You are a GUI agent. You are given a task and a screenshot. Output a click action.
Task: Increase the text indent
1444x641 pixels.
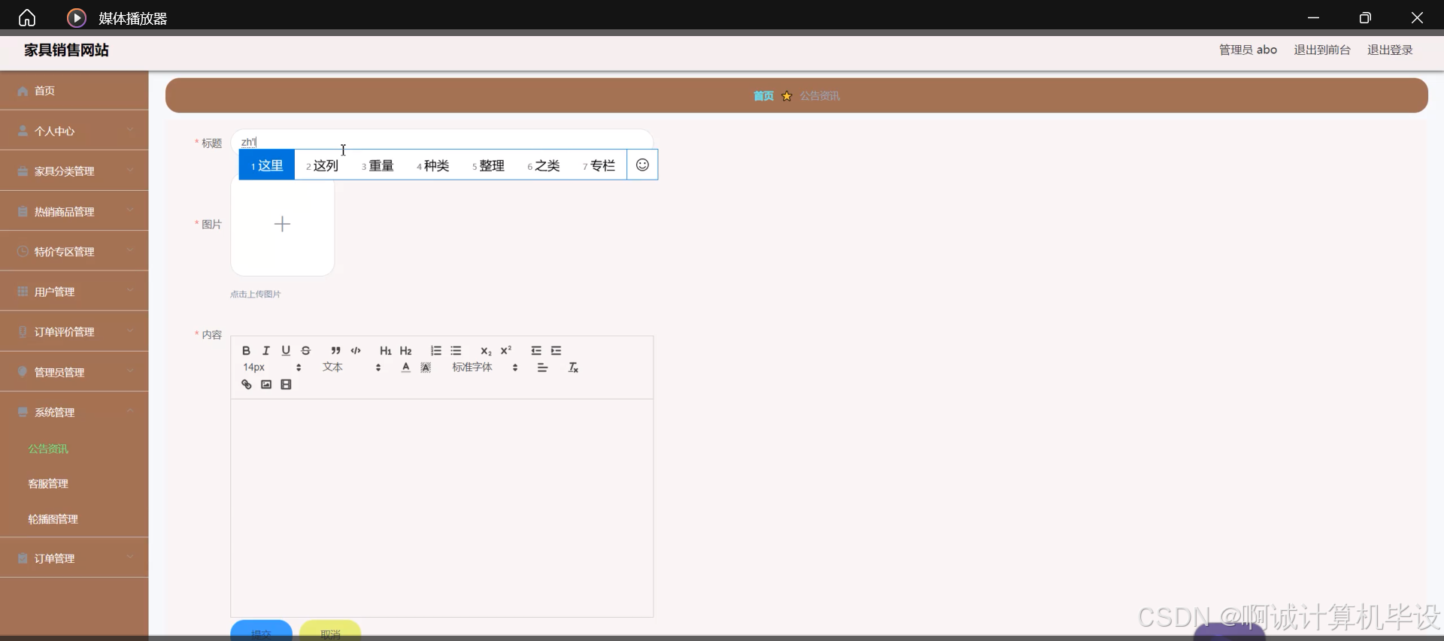(556, 351)
